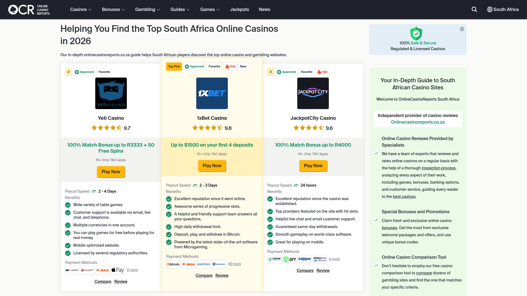The height and width of the screenshot is (296, 527).
Task: Click the Hot flame badge on 1xBet
Action: pyautogui.click(x=230, y=67)
